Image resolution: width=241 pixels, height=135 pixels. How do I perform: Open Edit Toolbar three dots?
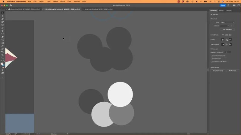coord(2,77)
